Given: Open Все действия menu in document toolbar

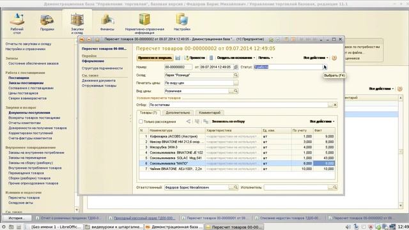Looking at the screenshot, I should 316,57.
